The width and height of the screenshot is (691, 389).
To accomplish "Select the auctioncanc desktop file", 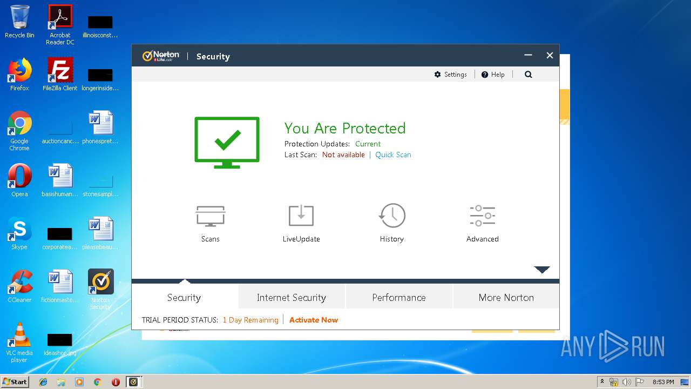I will pos(60,132).
